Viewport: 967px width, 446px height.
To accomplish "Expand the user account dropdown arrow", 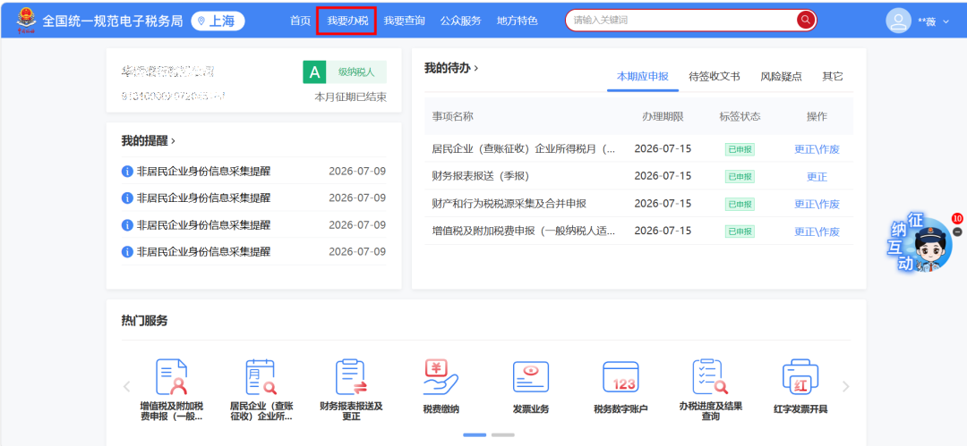I will (946, 21).
